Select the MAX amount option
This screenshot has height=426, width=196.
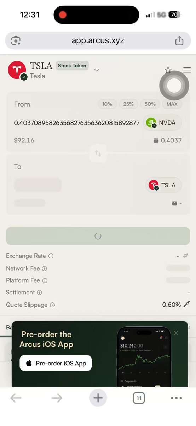coord(172,104)
